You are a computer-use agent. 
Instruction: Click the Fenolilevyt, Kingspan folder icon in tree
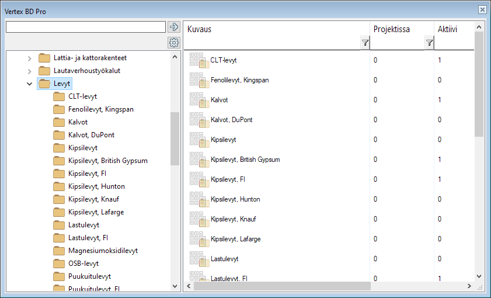pyautogui.click(x=59, y=109)
